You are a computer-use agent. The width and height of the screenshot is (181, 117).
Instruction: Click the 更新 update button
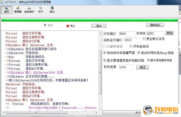170,33
